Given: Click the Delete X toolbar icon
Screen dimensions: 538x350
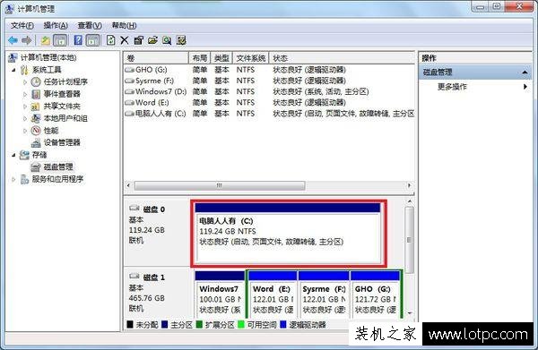Looking at the screenshot, I should click(x=125, y=41).
